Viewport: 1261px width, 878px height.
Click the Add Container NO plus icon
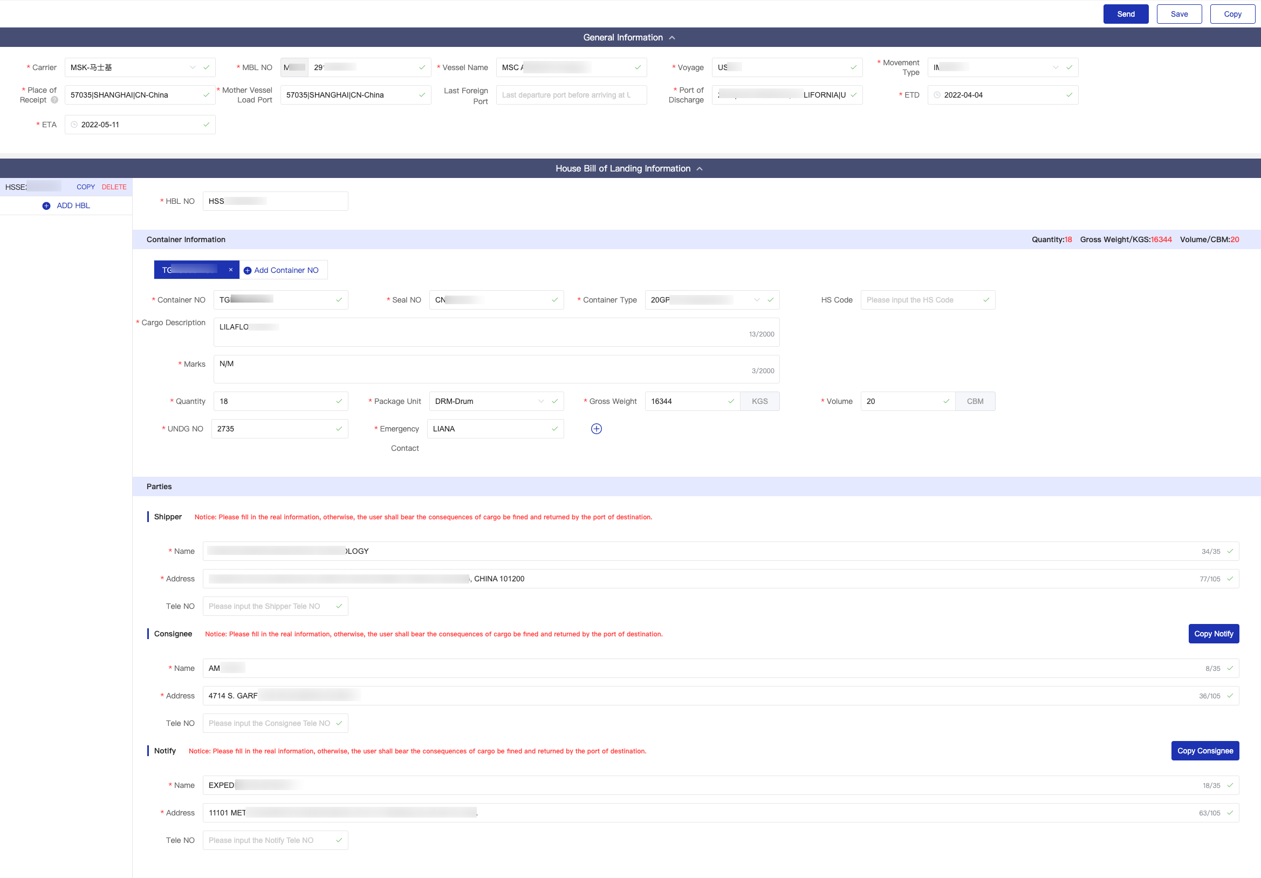248,271
